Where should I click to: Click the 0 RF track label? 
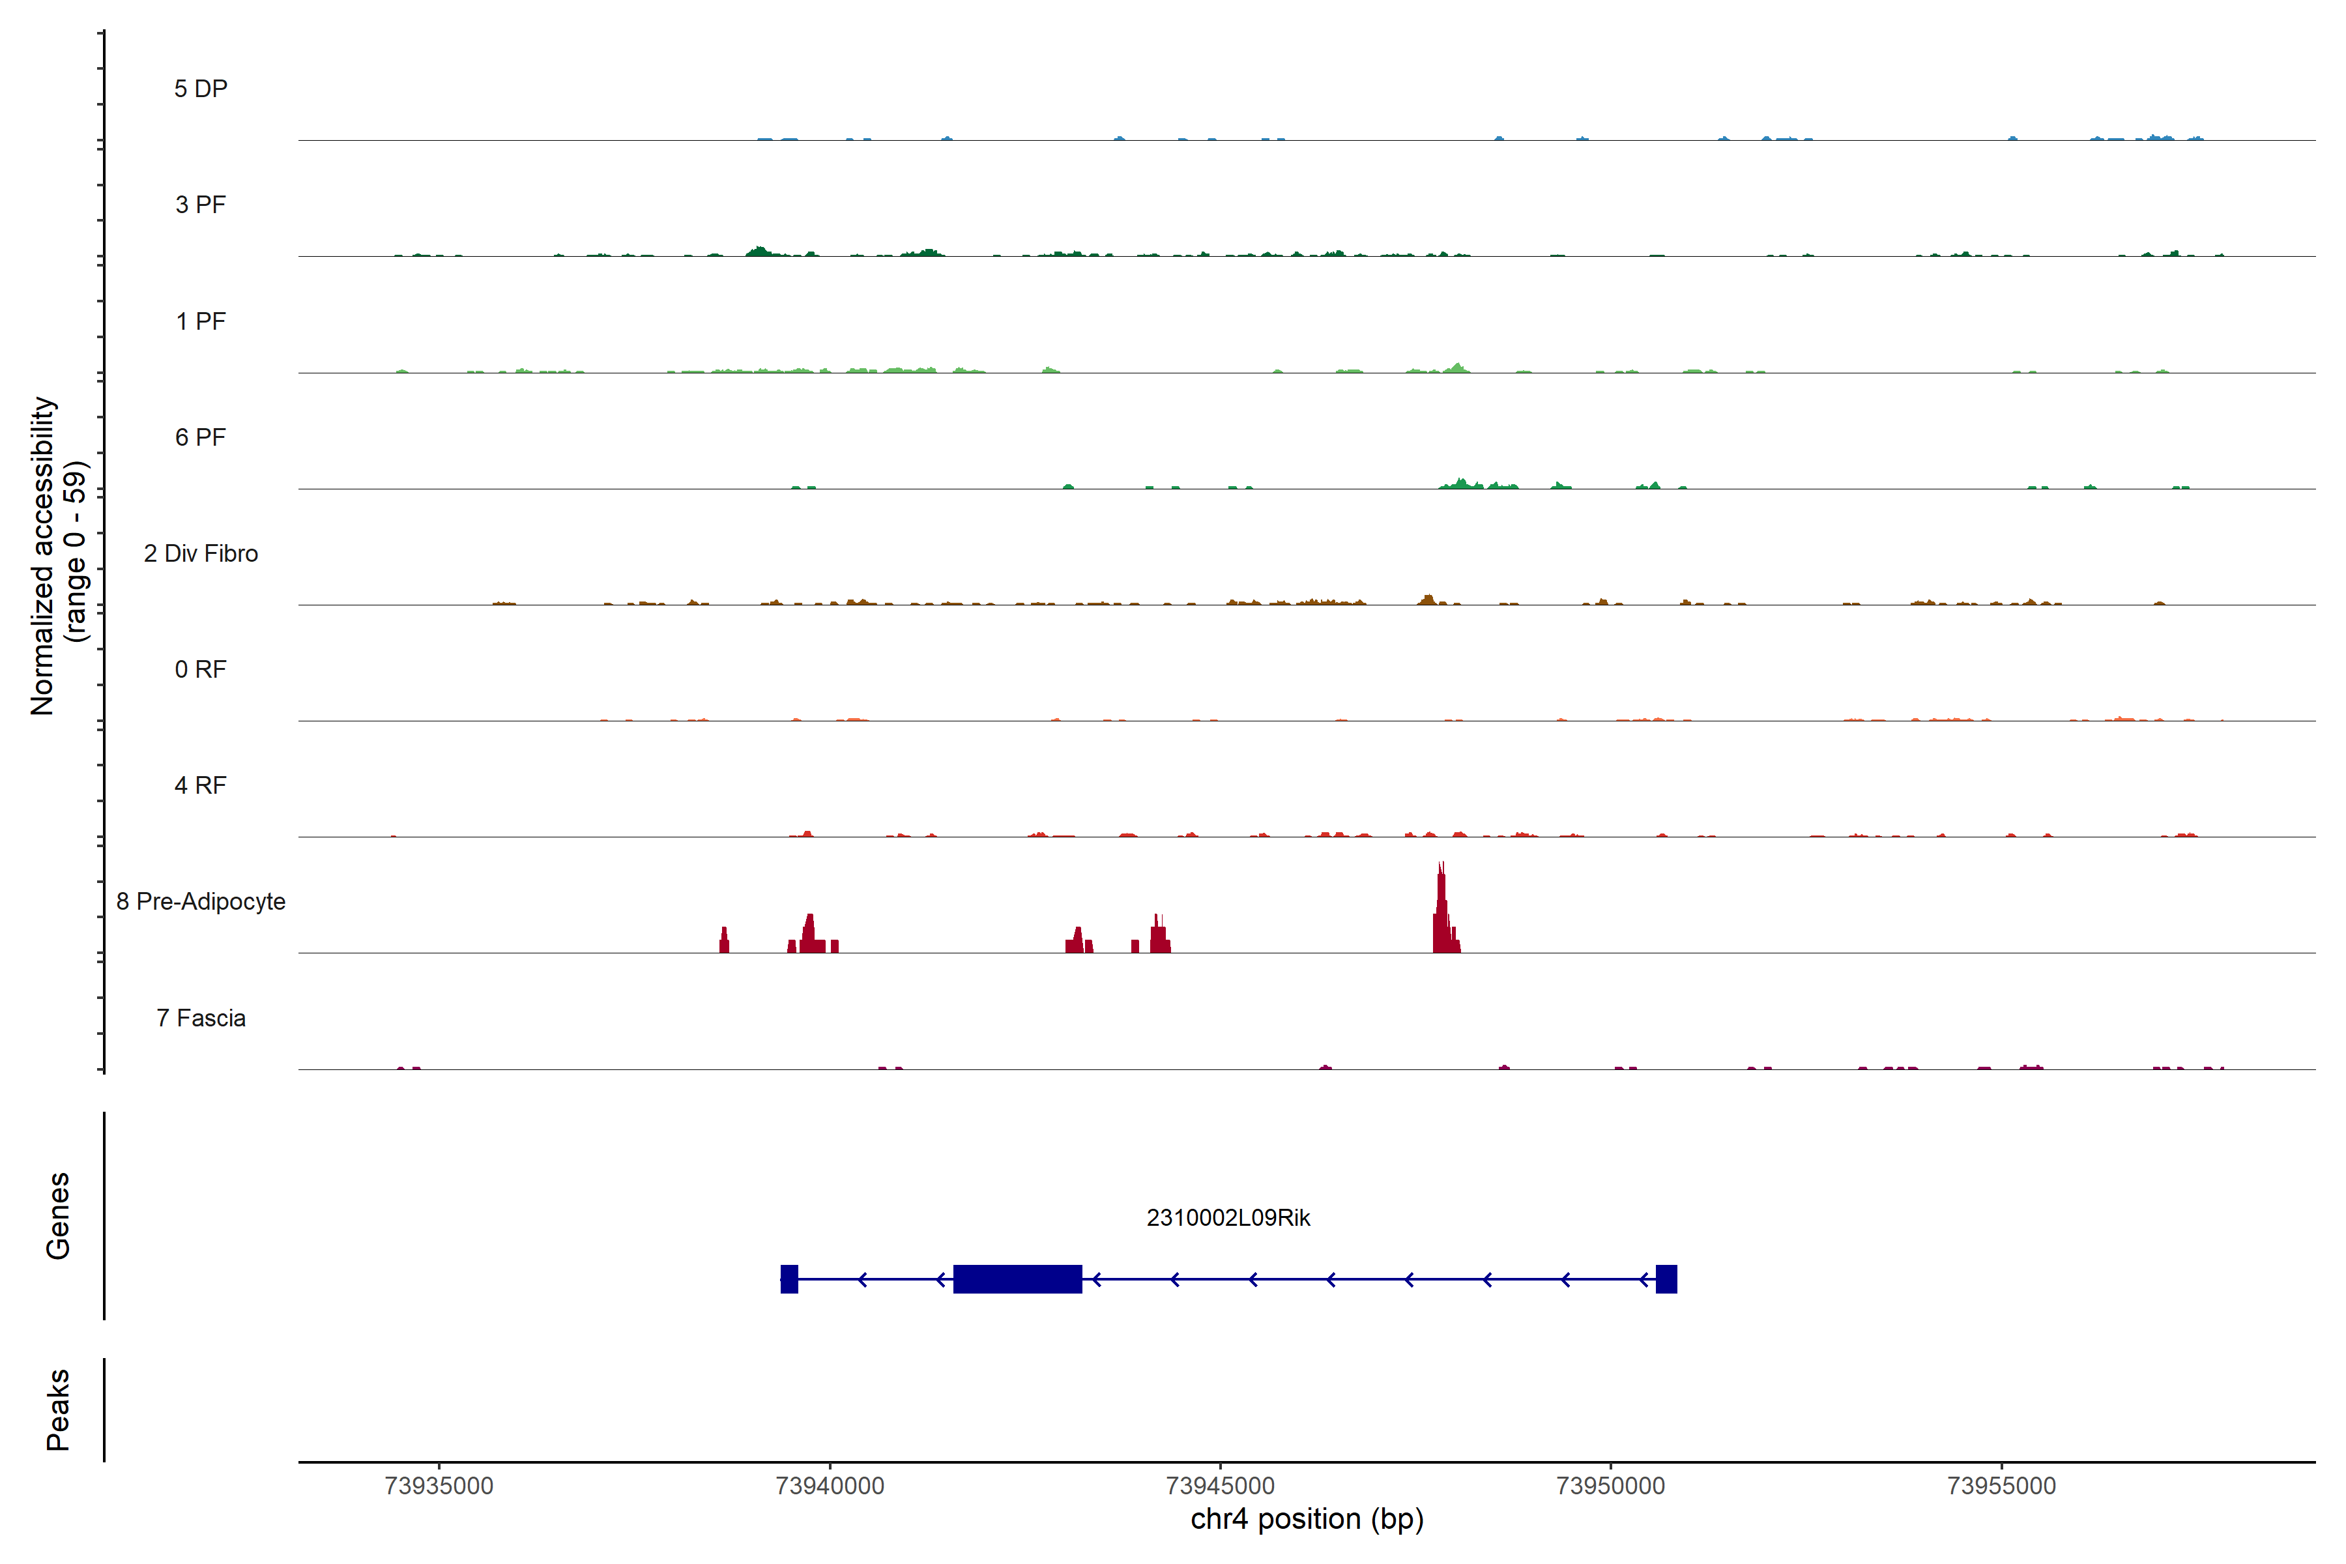201,669
